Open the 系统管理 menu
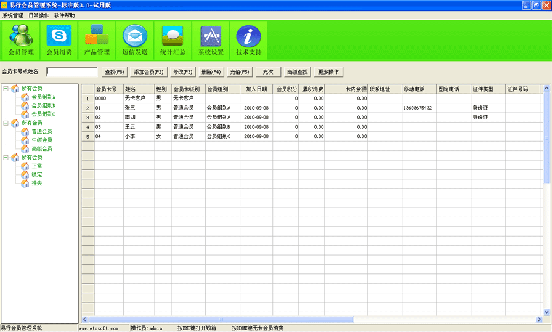This screenshot has width=552, height=332. click(x=12, y=15)
